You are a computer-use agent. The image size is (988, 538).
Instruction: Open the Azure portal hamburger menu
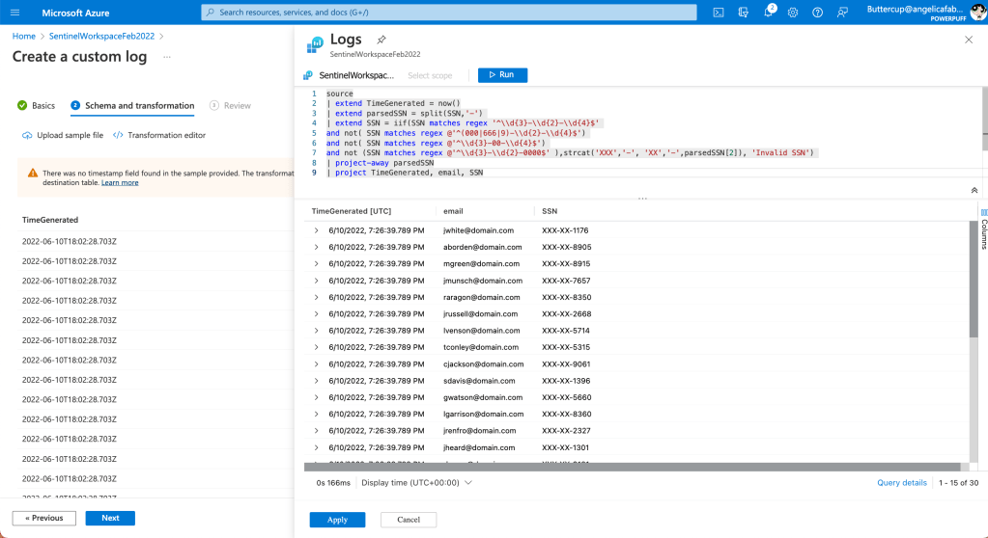tap(14, 13)
